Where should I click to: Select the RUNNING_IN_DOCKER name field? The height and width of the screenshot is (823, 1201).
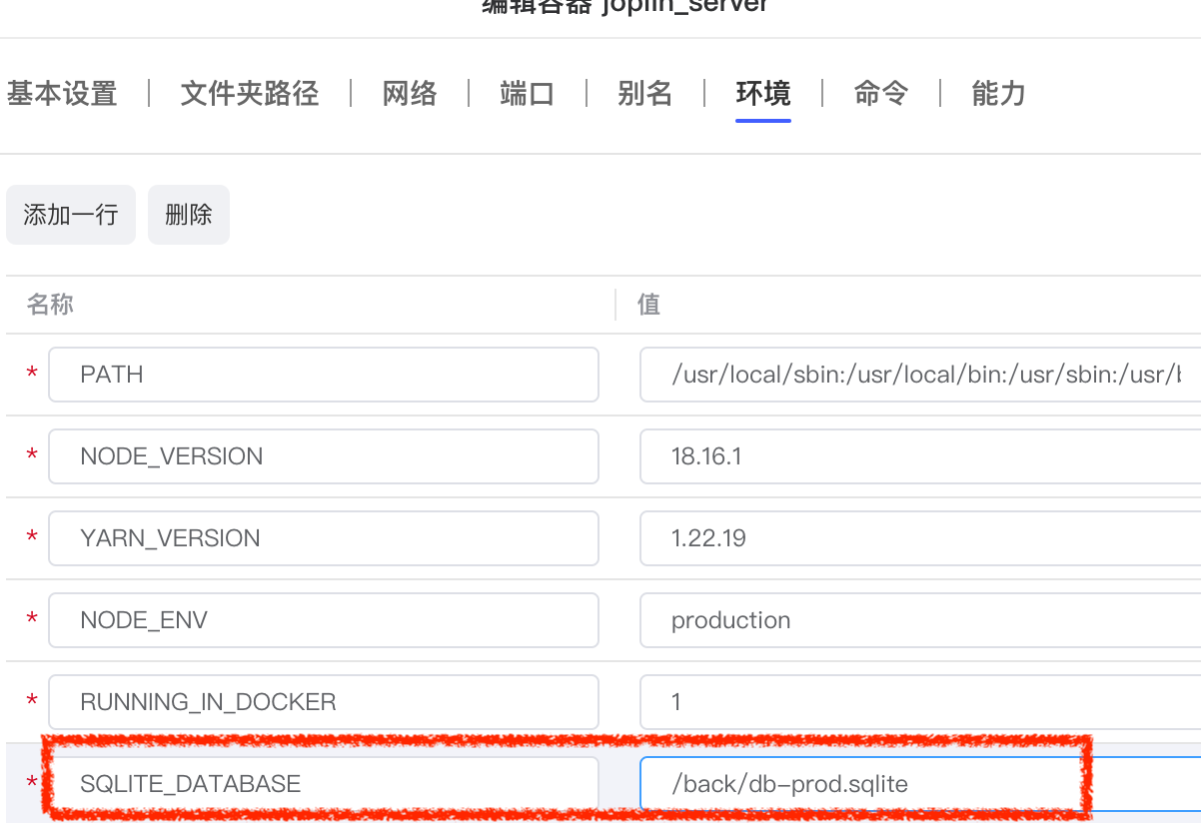(x=323, y=702)
